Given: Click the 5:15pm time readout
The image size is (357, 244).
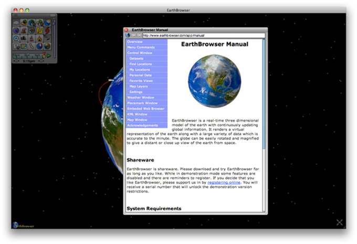Looking at the screenshot, I should point(29,61).
